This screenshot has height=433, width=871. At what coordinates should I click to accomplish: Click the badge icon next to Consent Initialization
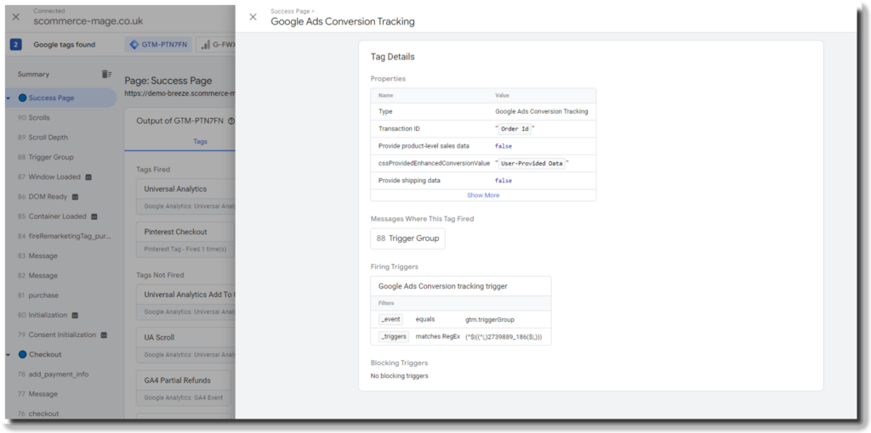tap(103, 335)
